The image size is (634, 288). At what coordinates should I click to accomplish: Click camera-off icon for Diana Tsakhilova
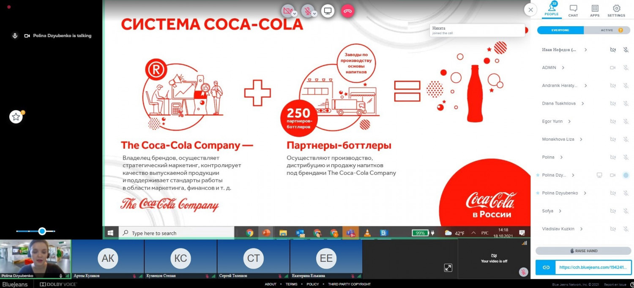(x=613, y=103)
